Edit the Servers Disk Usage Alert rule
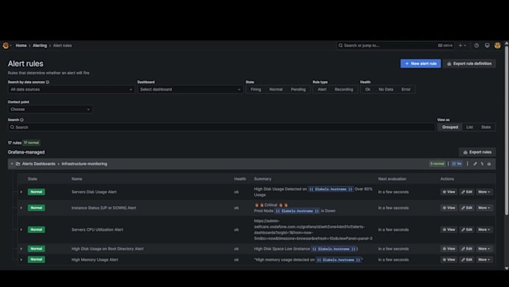The width and height of the screenshot is (509, 287). coord(467,192)
